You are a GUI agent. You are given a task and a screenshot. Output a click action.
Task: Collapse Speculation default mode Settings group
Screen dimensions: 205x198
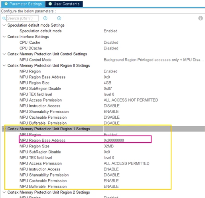pyautogui.click(x=4, y=25)
